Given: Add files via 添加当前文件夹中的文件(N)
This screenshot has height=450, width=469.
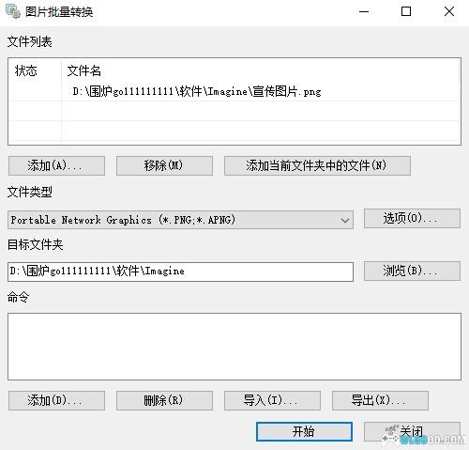Looking at the screenshot, I should click(x=317, y=165).
